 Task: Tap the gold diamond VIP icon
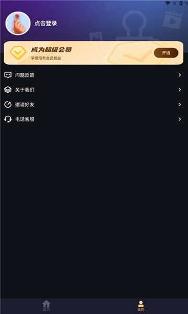(x=18, y=53)
